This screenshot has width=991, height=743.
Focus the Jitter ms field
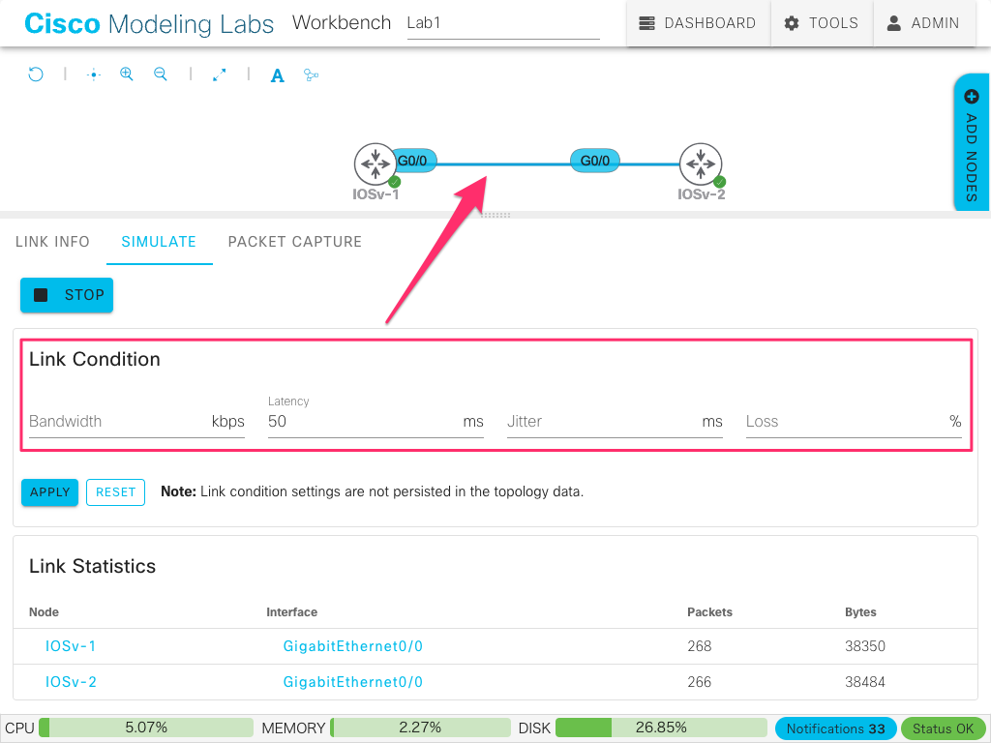pos(615,422)
